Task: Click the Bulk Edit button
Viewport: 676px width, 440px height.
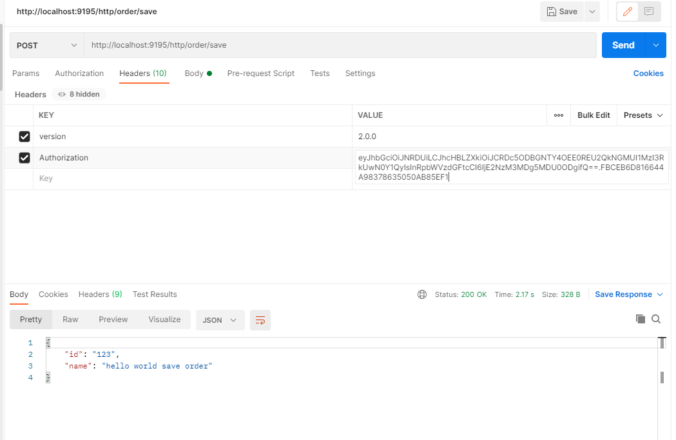Action: (594, 115)
